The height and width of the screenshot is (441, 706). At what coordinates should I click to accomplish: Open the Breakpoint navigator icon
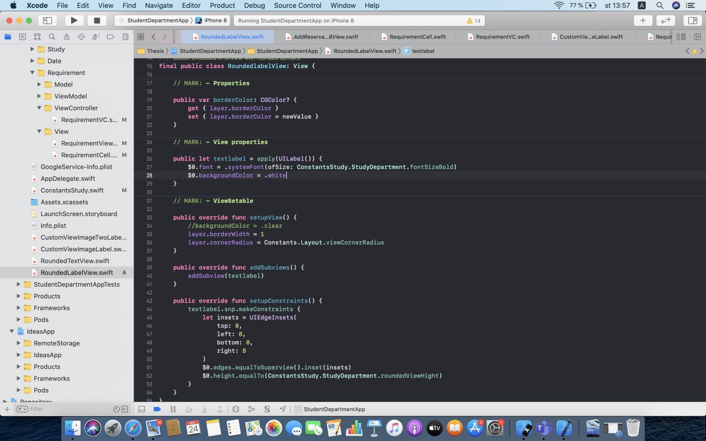[x=111, y=37]
